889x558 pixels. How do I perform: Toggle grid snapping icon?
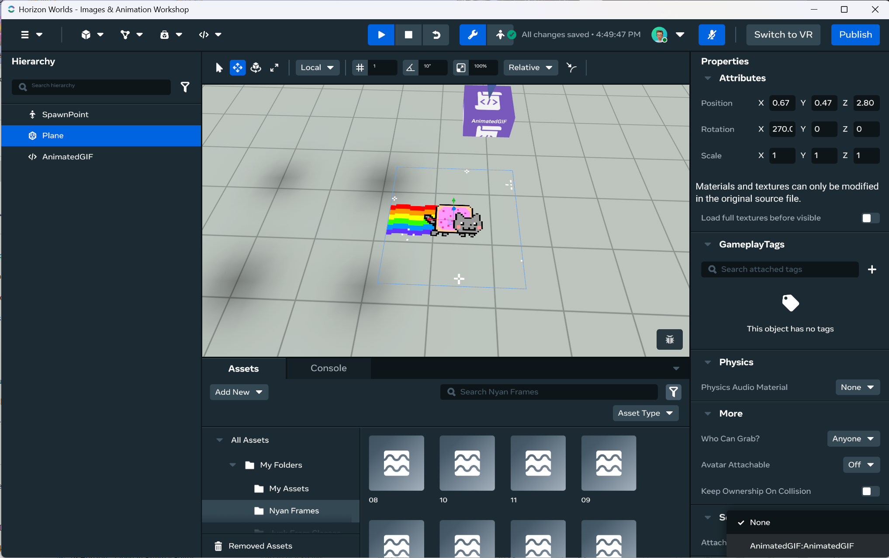[x=360, y=68]
